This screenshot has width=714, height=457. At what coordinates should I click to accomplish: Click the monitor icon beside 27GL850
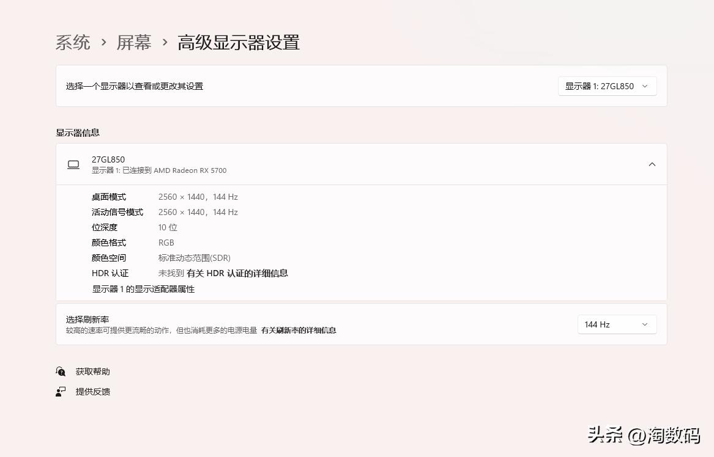[x=73, y=164]
